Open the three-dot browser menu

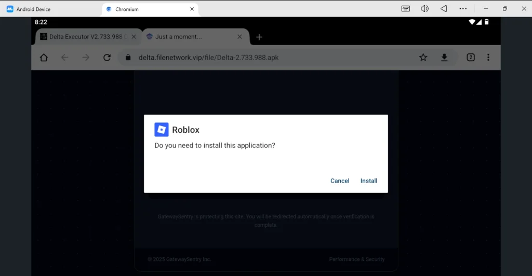[x=488, y=58]
